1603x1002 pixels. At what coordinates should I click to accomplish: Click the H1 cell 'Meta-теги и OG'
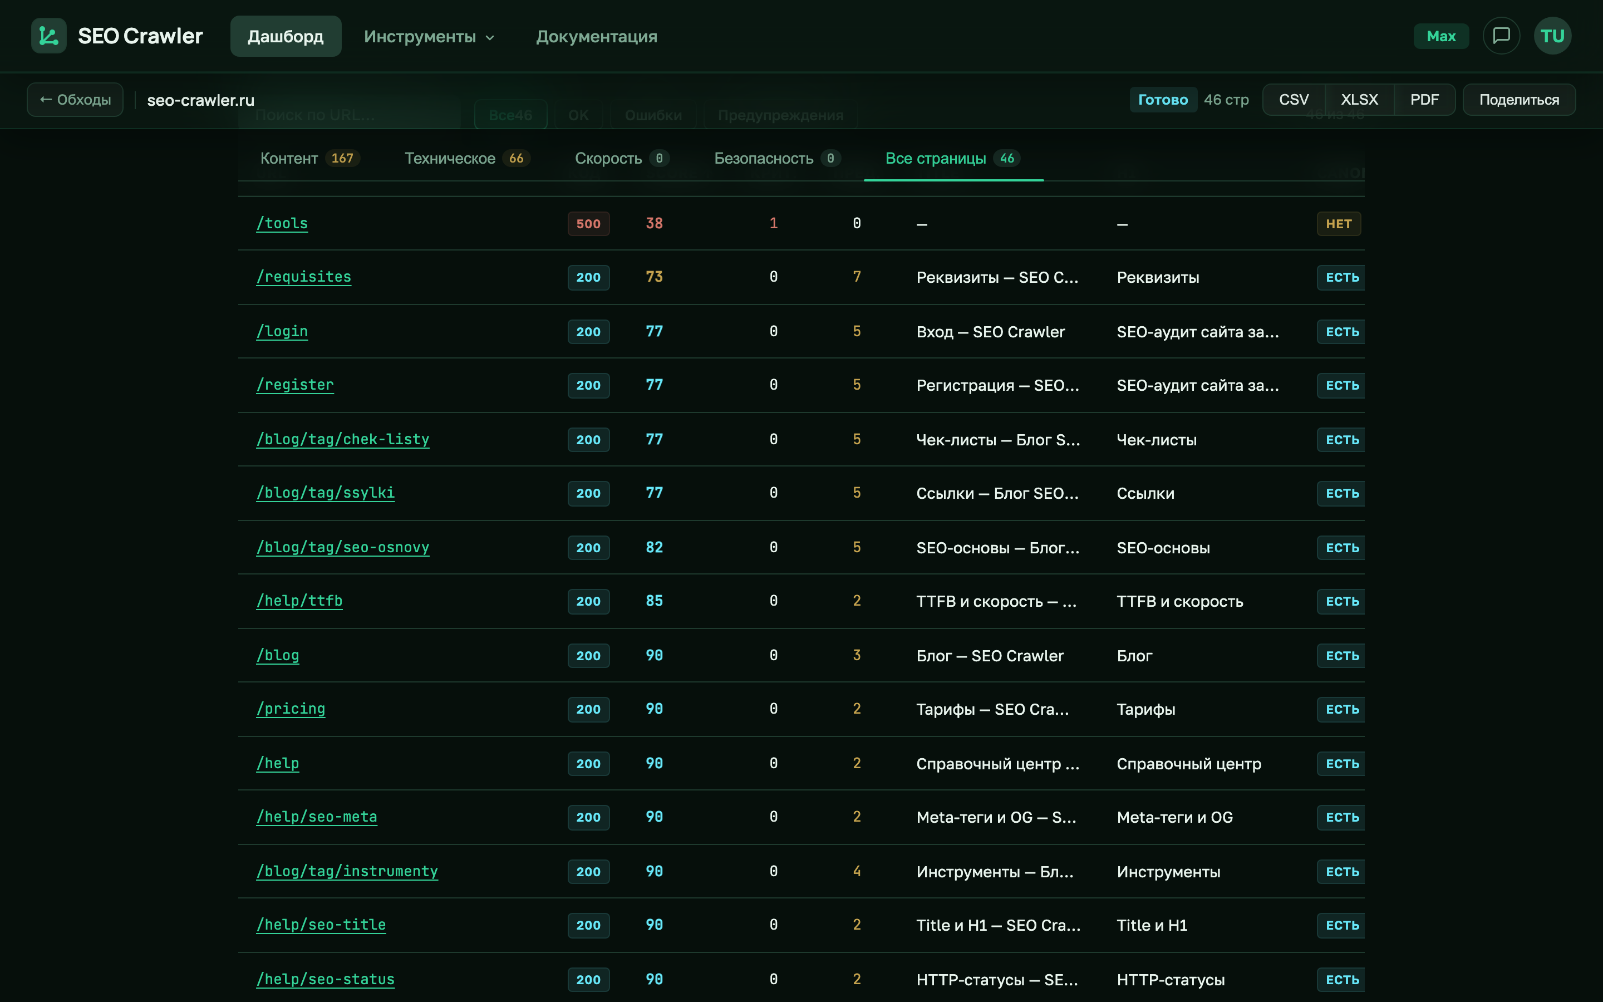click(1174, 818)
